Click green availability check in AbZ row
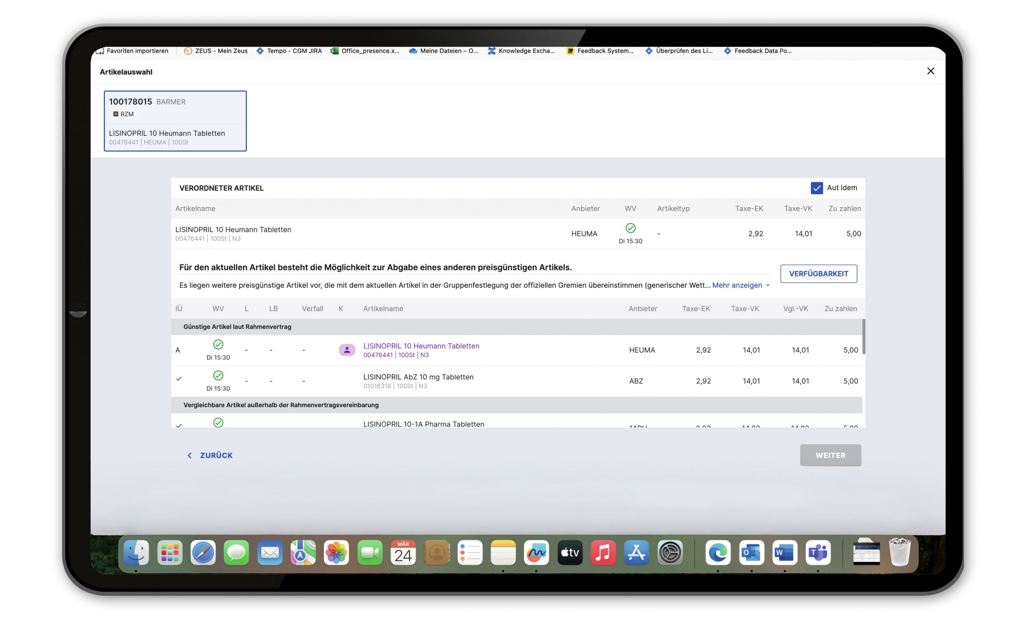 point(218,376)
